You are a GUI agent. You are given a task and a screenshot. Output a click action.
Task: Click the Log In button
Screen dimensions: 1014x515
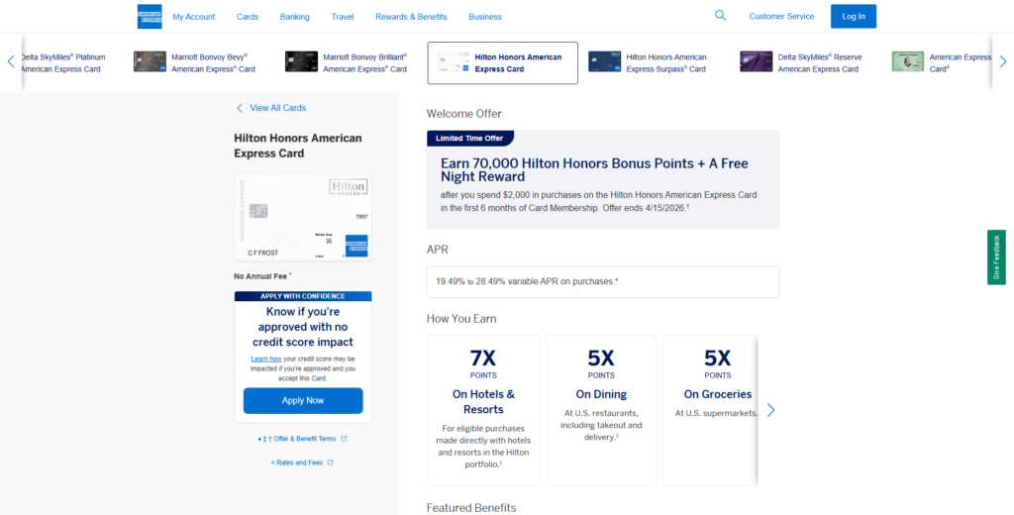tap(853, 16)
